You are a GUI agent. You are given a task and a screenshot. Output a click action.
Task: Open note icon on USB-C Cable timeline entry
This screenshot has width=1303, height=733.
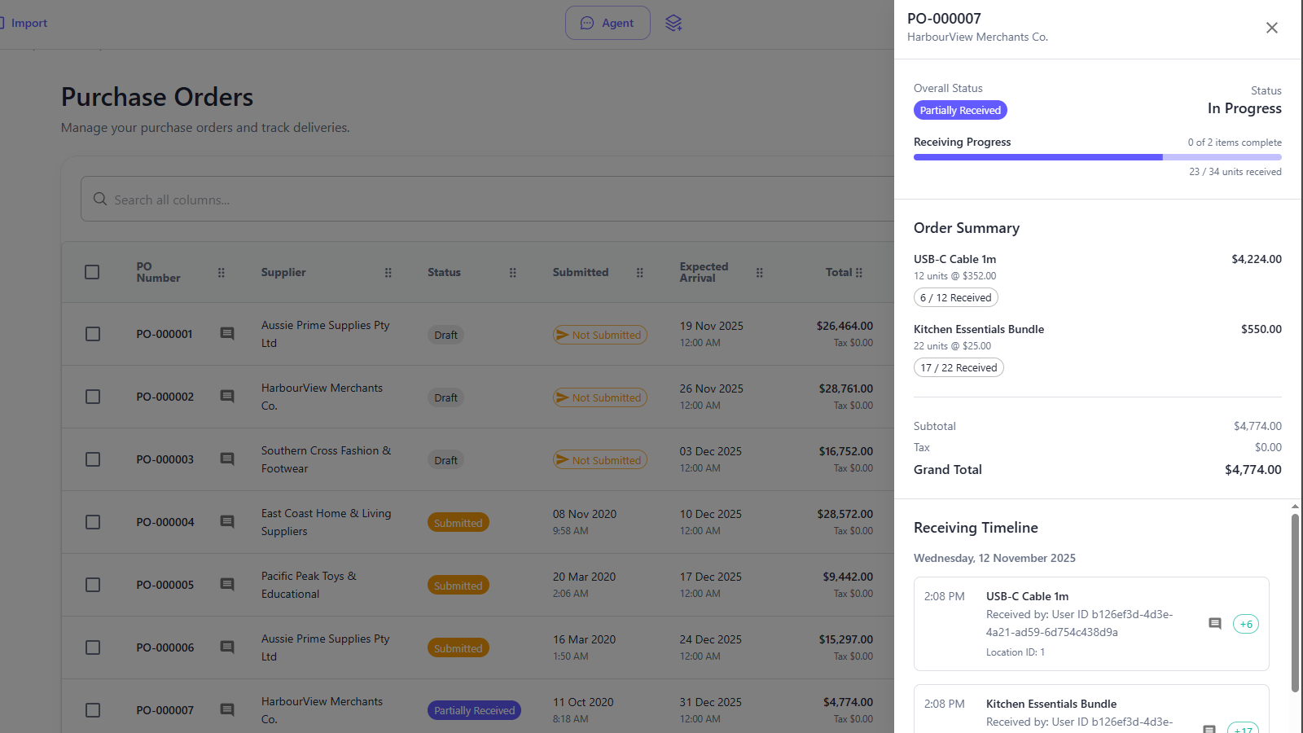(x=1215, y=624)
